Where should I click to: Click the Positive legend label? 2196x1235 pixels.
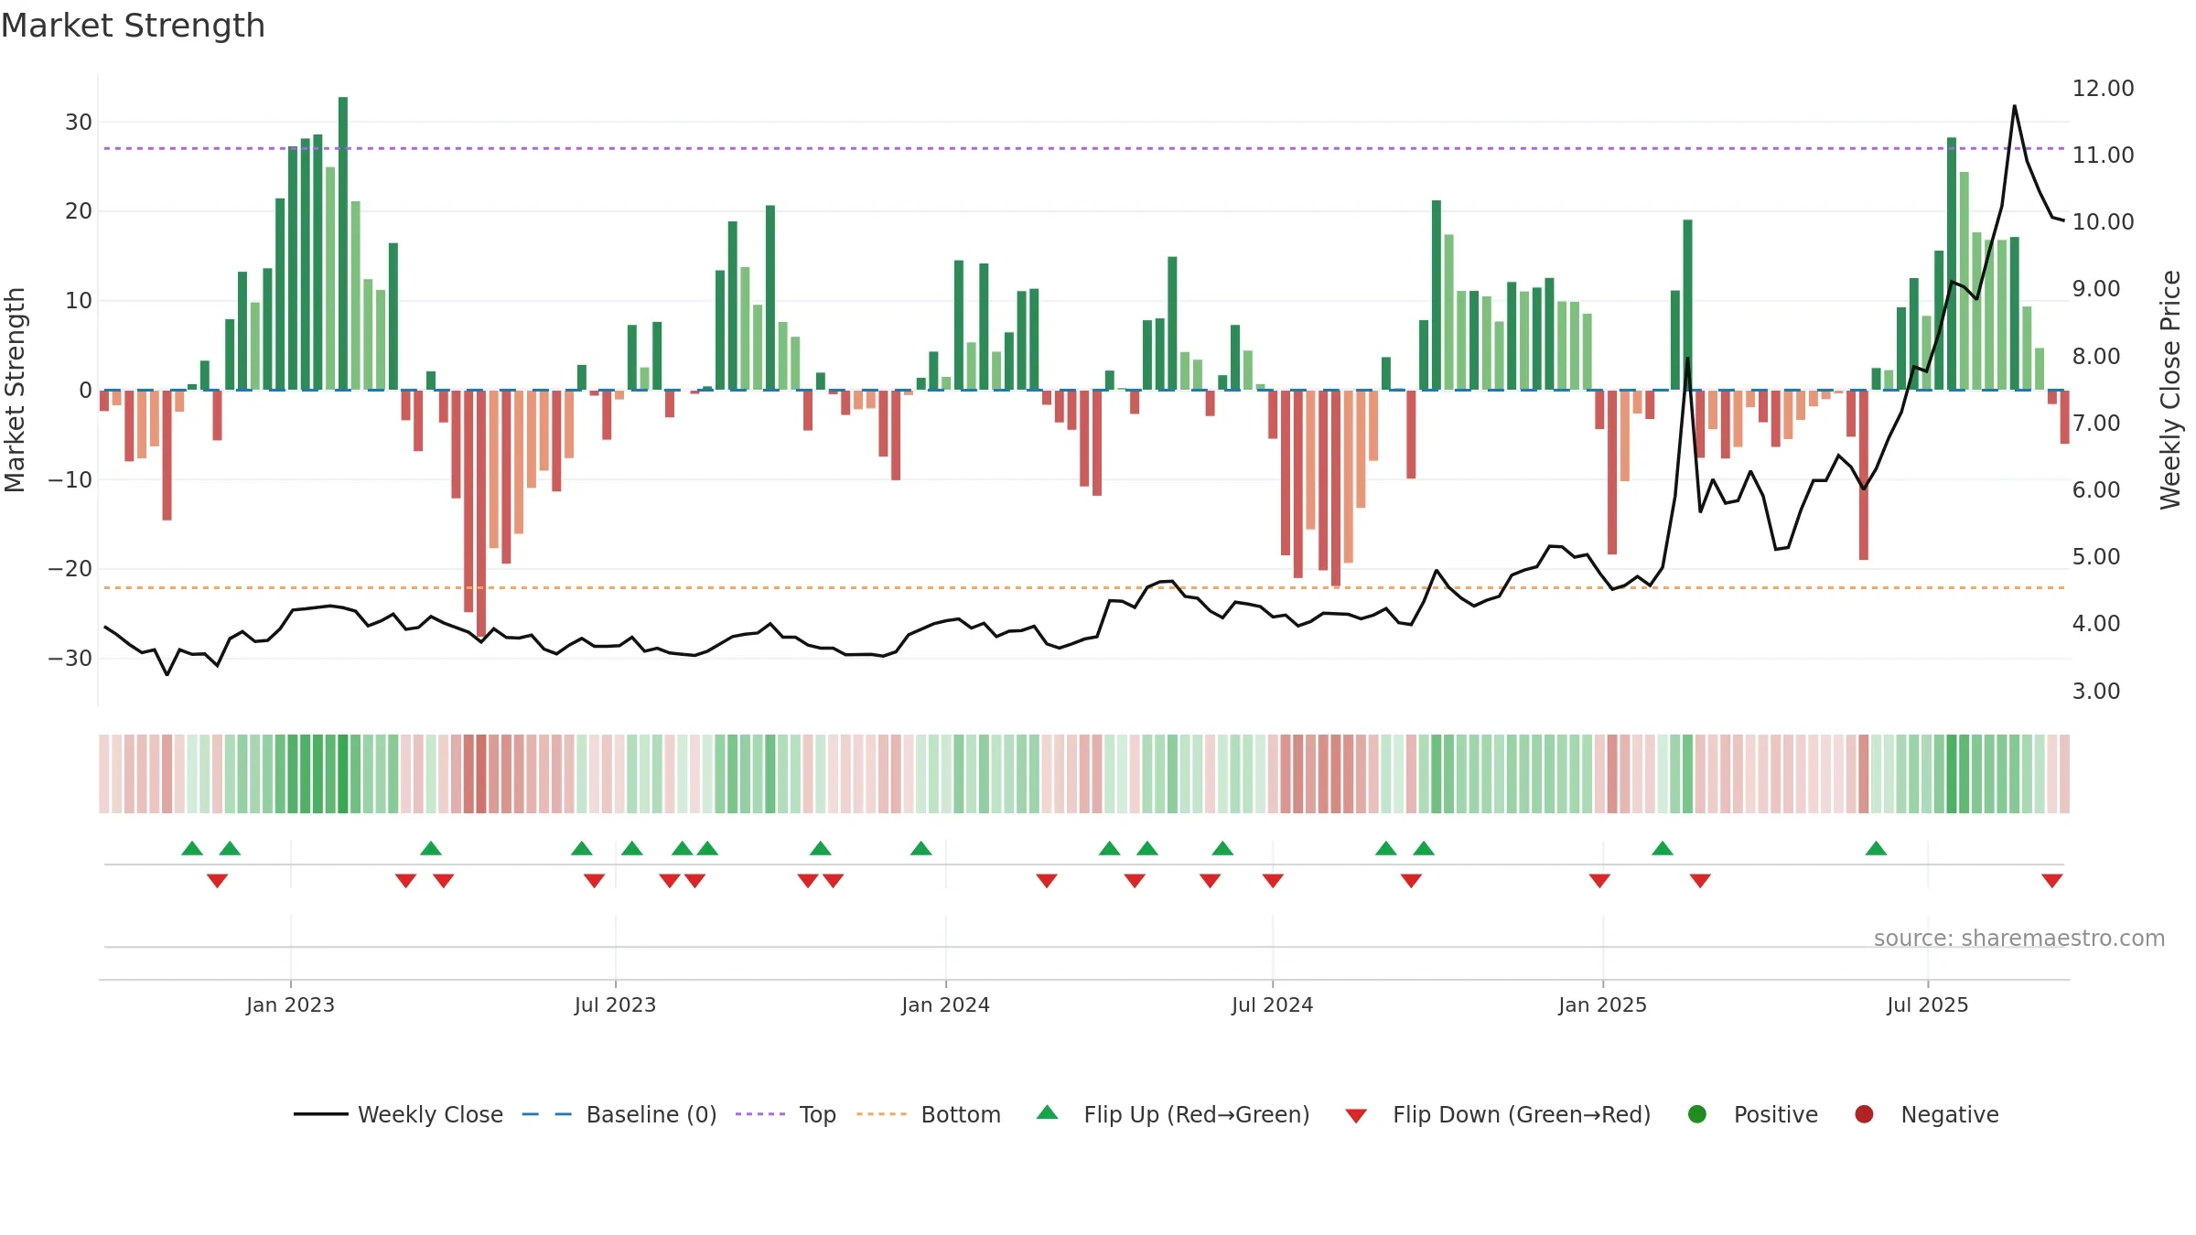[1776, 1114]
